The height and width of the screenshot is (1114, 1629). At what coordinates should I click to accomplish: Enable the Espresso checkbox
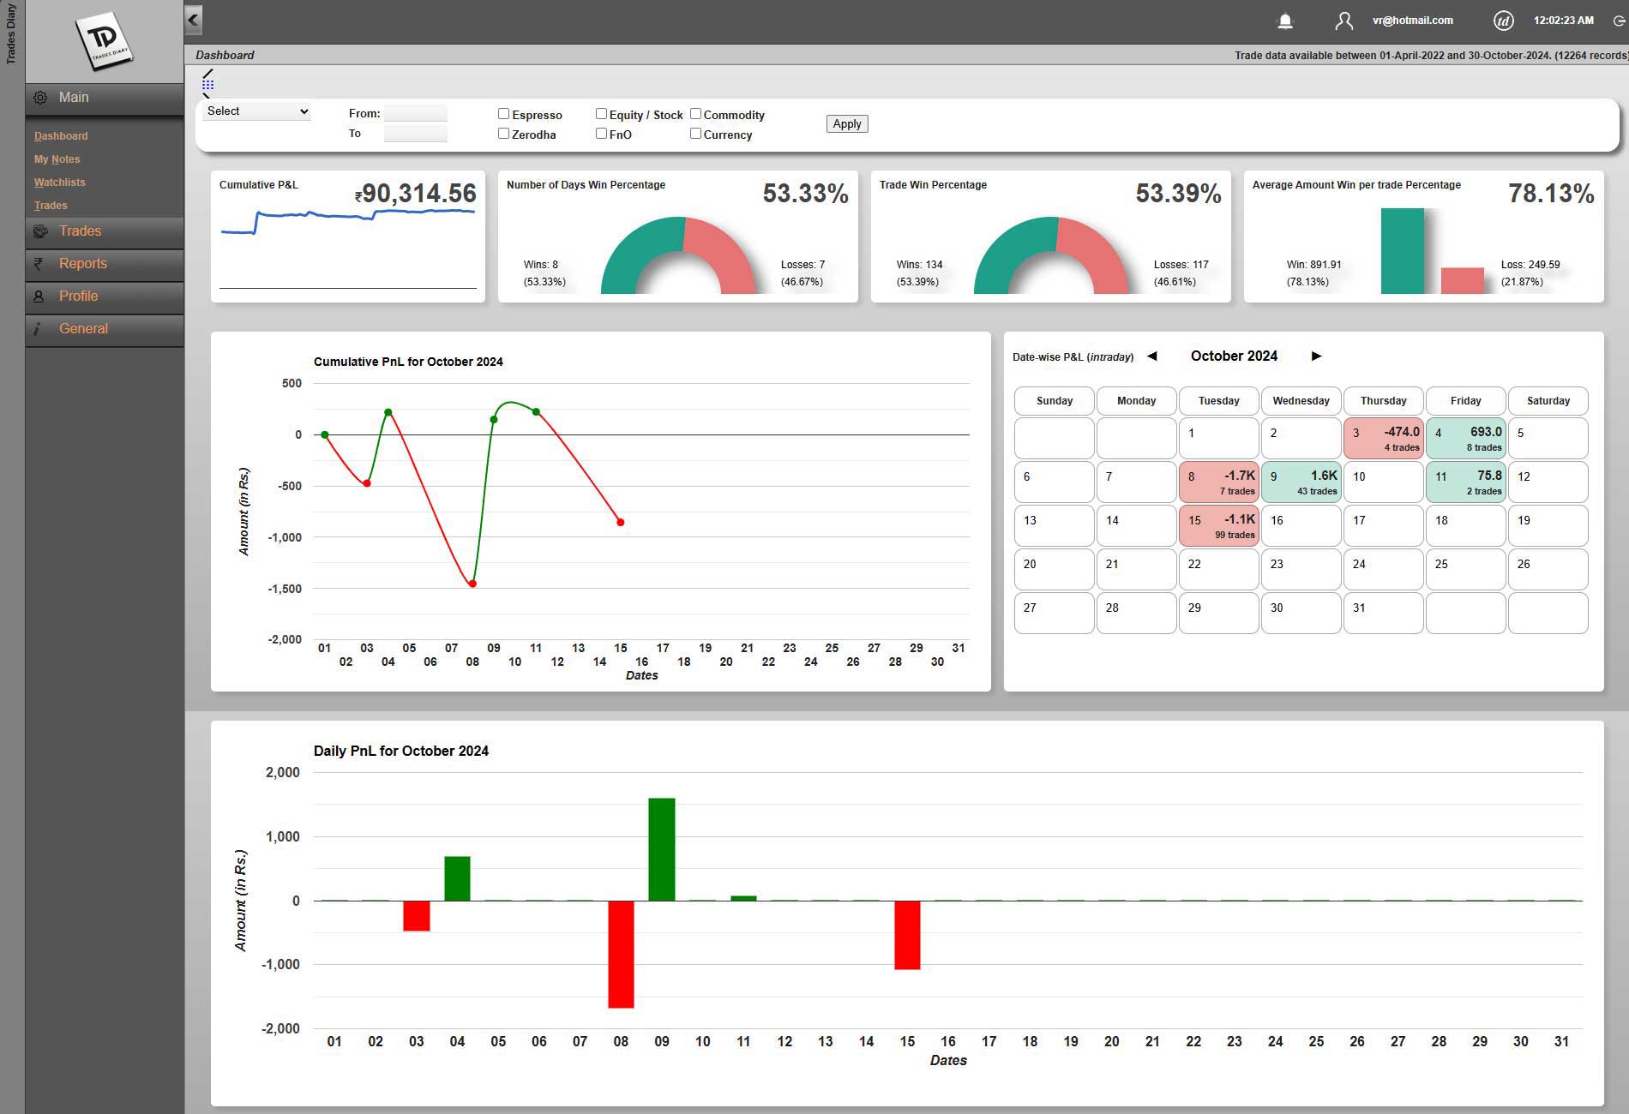click(x=503, y=113)
